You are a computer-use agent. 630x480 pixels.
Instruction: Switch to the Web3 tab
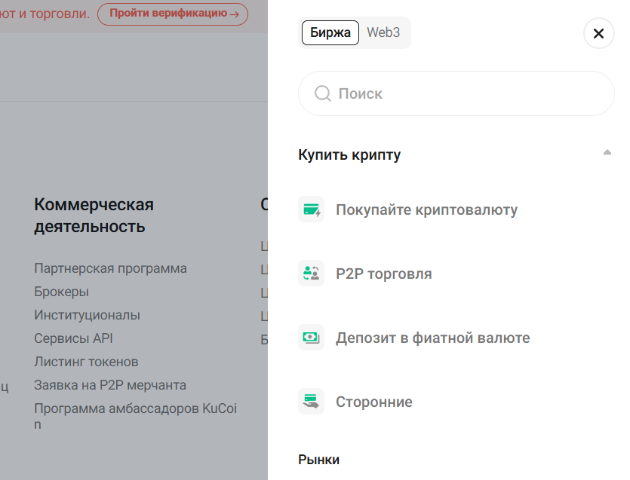click(383, 32)
